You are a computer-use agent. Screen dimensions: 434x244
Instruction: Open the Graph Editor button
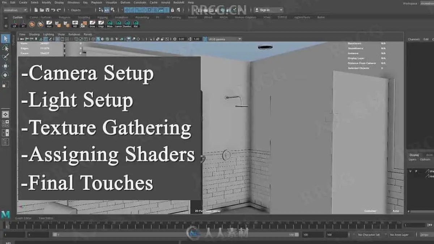click(23, 218)
